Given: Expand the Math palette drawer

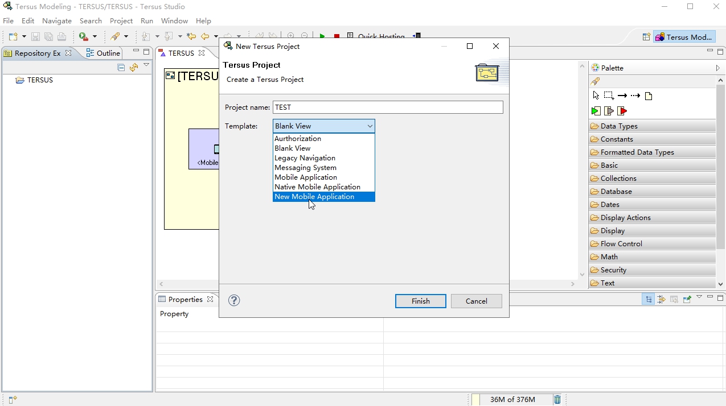Looking at the screenshot, I should point(652,257).
